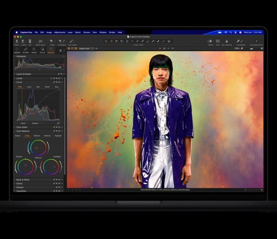Toggle Exposure Warning triangle
The height and width of the screenshot is (239, 277).
click(227, 41)
